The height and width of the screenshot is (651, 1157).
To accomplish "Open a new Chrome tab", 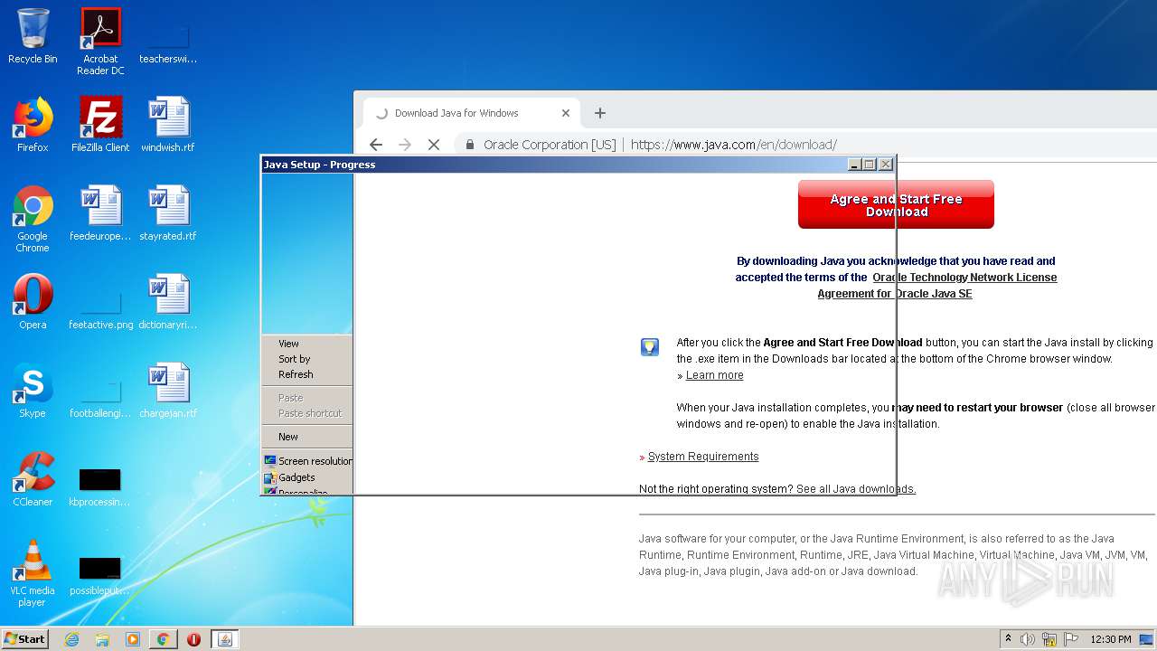I will (599, 113).
